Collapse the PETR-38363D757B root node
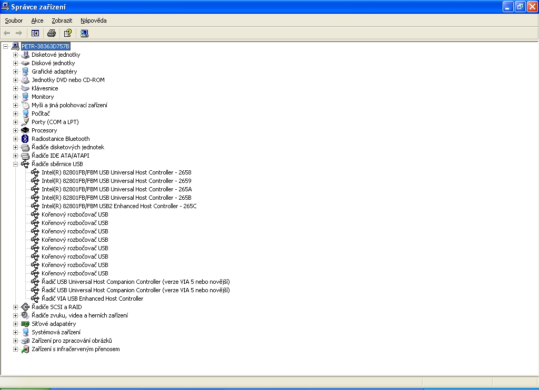 point(5,46)
